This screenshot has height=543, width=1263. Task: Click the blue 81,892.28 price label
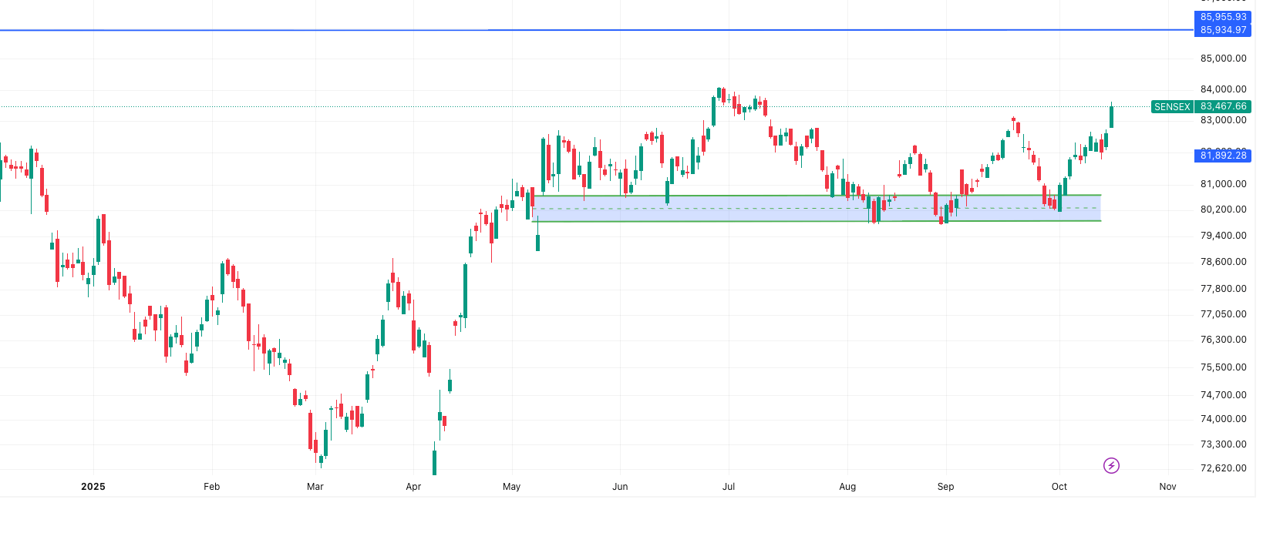[1223, 156]
